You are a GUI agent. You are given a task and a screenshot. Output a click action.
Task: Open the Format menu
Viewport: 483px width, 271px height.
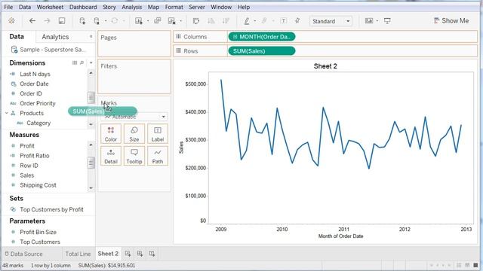point(174,7)
